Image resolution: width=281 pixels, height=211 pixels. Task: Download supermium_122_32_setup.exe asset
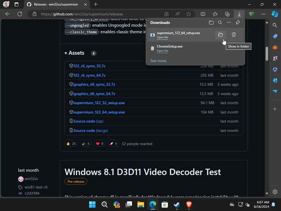pos(99,103)
